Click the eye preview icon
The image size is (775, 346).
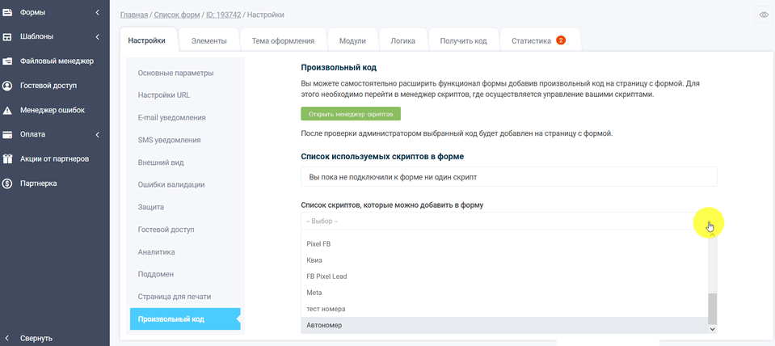coord(764,15)
